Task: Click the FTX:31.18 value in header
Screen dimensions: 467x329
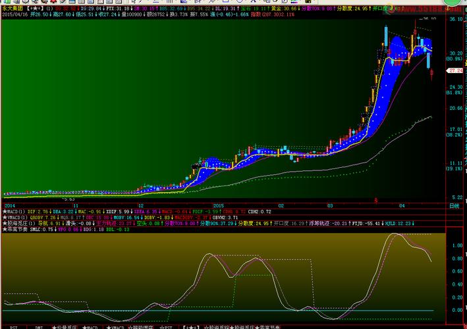Action: tap(118, 9)
